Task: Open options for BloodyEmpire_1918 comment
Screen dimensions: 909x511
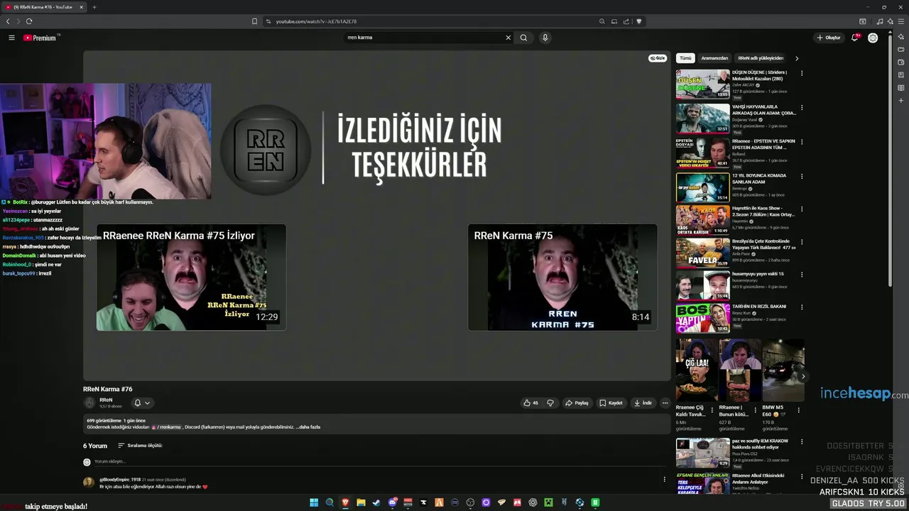Action: [x=664, y=479]
